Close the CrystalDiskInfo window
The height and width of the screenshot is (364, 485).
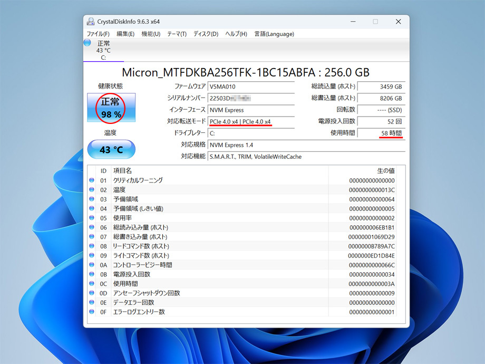399,21
